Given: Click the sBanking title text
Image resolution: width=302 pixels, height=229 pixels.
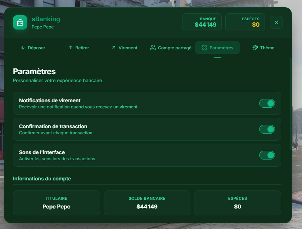Looking at the screenshot, I should [46, 19].
